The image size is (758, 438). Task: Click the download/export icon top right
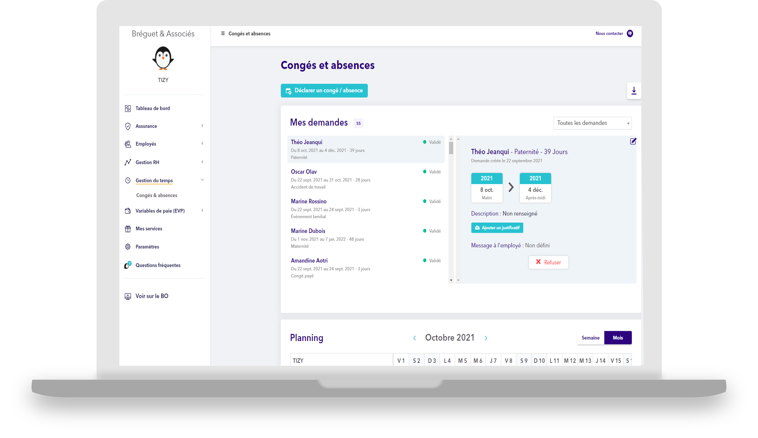[634, 91]
